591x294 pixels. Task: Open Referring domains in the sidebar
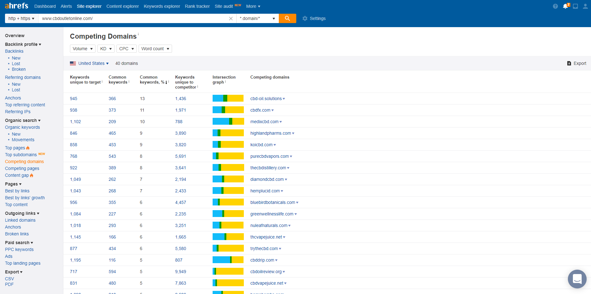coord(23,77)
